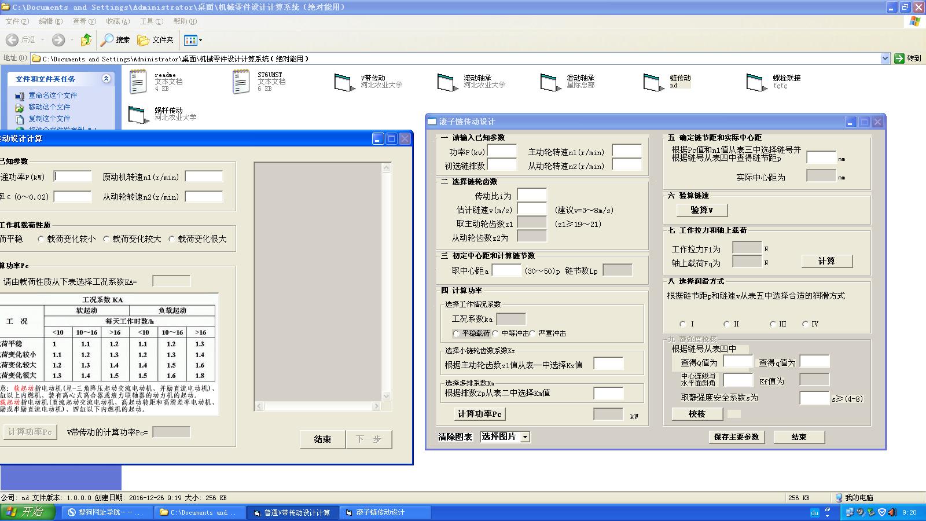926x521 pixels.
Task: Select 严重冲击 radio button
Action: click(532, 333)
